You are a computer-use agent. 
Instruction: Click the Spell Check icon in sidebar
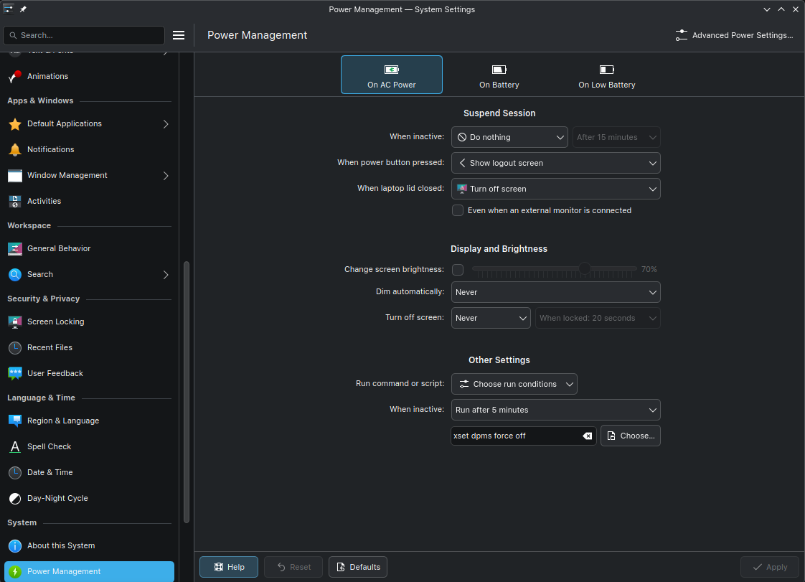(x=15, y=446)
